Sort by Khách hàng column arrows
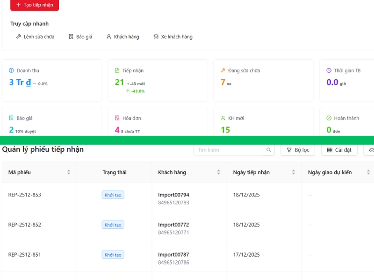This screenshot has width=374, height=280. pos(218,172)
